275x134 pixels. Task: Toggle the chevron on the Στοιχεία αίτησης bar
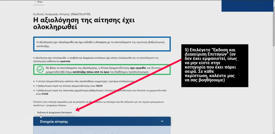(162, 121)
